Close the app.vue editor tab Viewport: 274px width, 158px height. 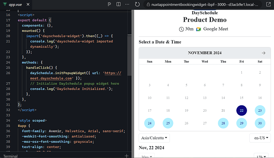pos(28,4)
